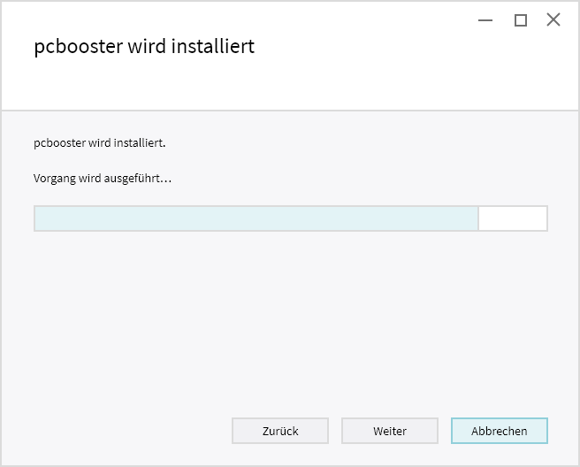Screen dimensions: 580x467
Task: Minimize the installer window
Action: [485, 20]
